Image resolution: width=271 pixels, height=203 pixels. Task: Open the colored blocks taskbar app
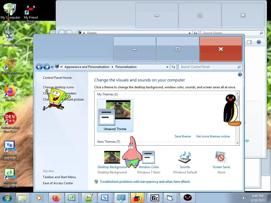coord(137,198)
